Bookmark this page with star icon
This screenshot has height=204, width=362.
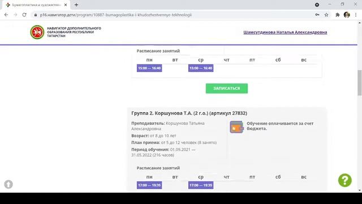pyautogui.click(x=326, y=15)
